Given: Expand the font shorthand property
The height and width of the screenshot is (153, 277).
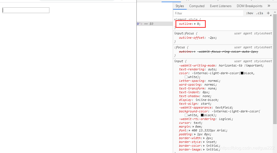Looking at the screenshot, I should tap(190, 131).
